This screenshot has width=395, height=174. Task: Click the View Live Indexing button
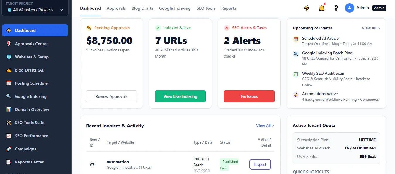coord(180,96)
